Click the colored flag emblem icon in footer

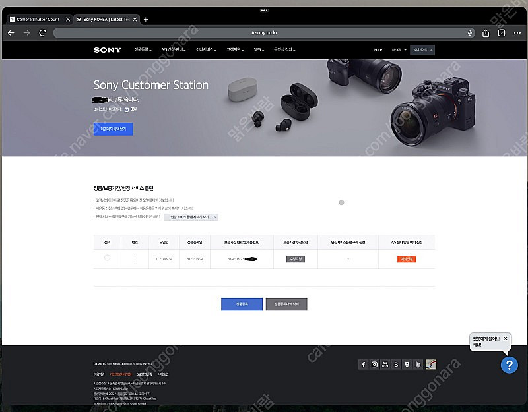point(431,365)
